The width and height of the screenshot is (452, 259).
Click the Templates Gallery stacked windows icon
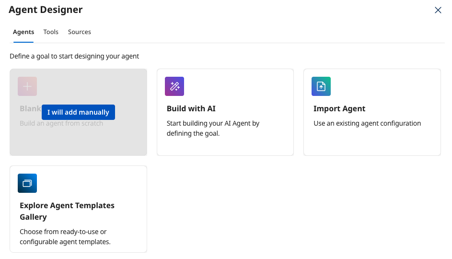(27, 183)
